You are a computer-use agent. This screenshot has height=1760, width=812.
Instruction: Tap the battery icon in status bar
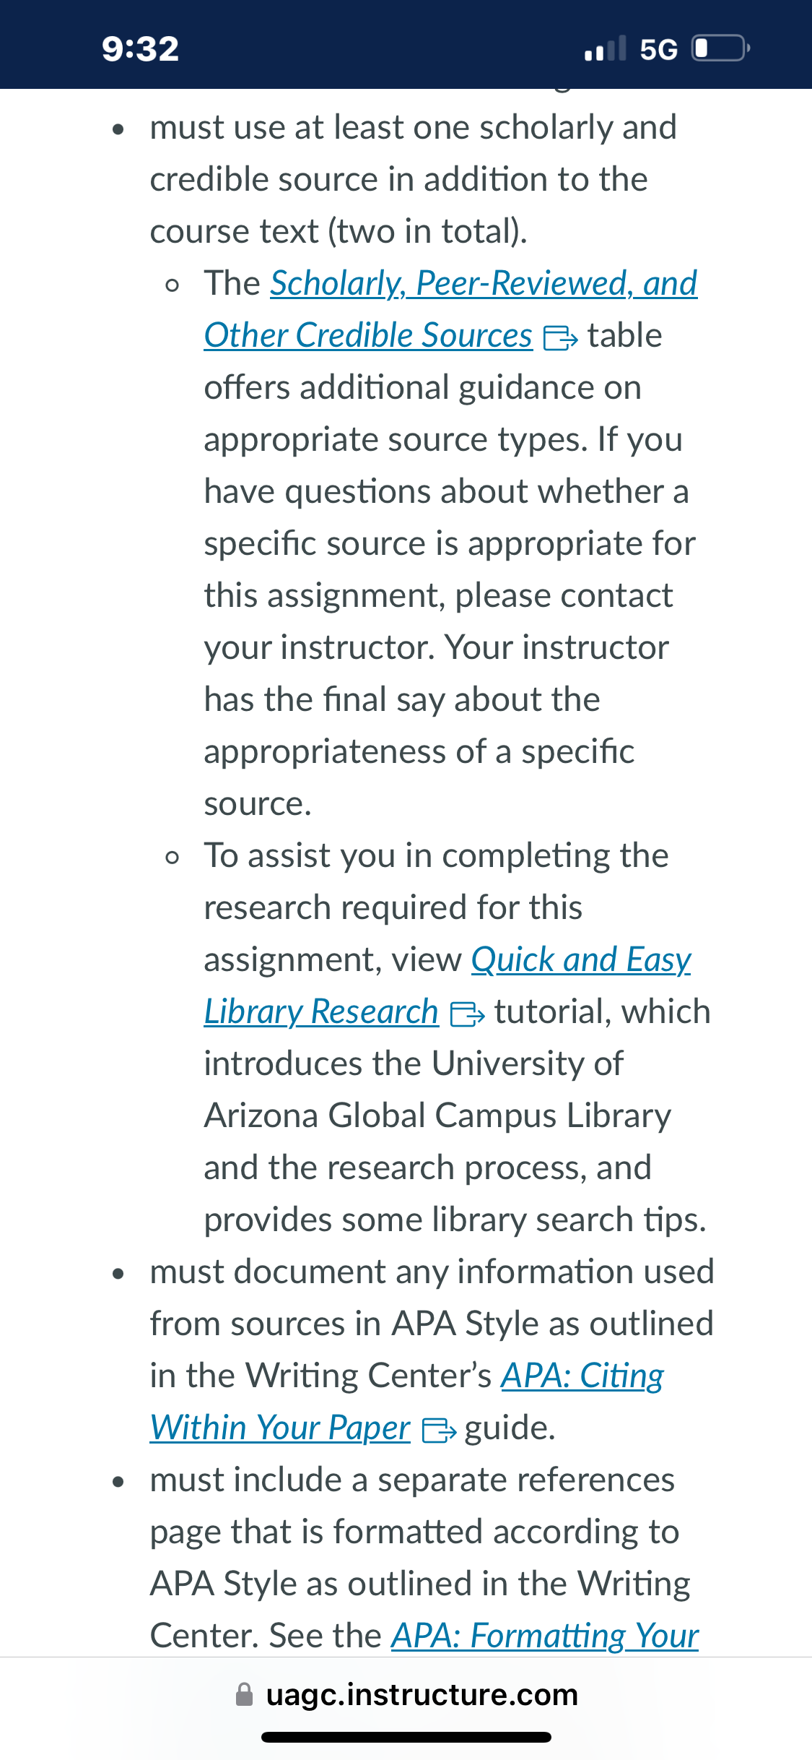[x=721, y=48]
